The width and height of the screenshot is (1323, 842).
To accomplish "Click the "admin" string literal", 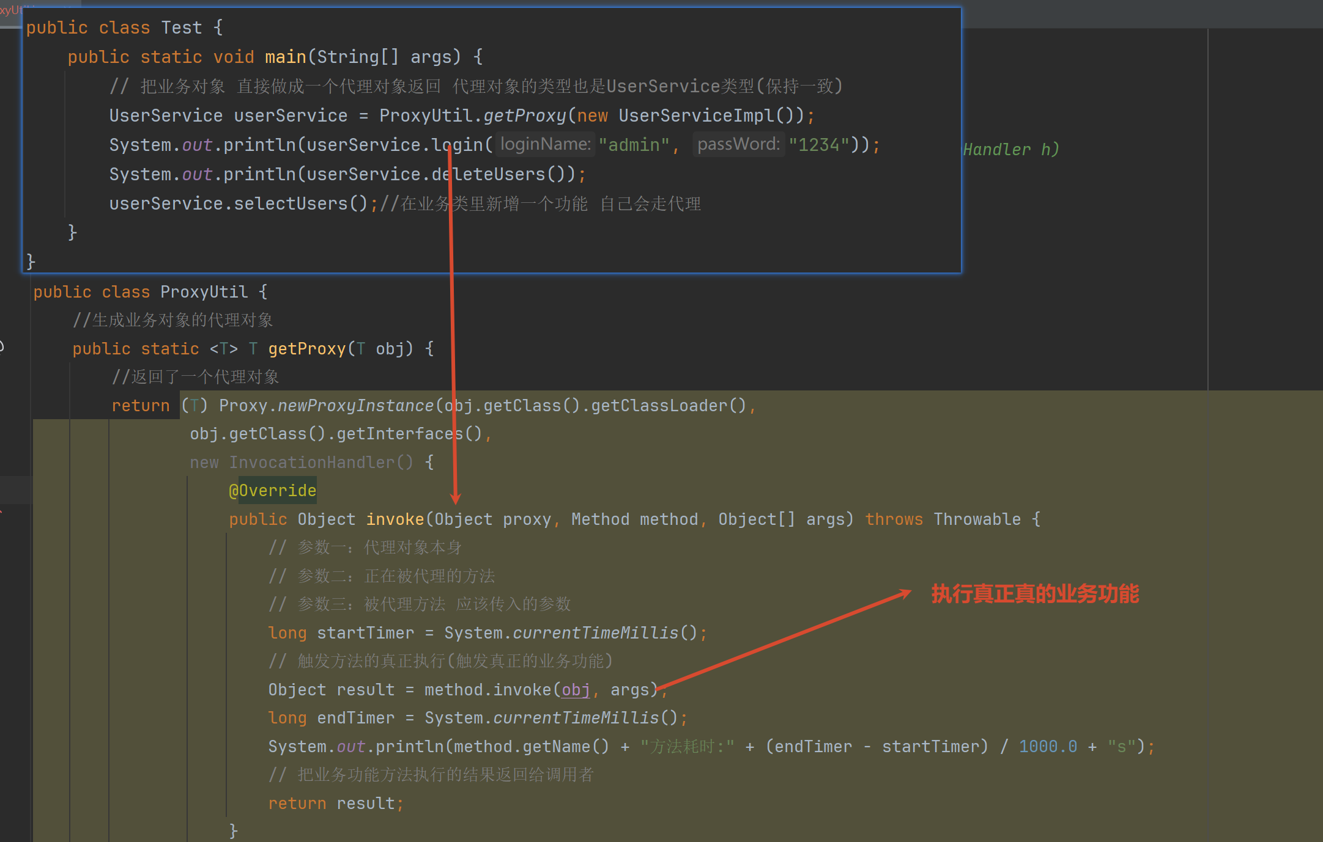I will click(x=634, y=145).
